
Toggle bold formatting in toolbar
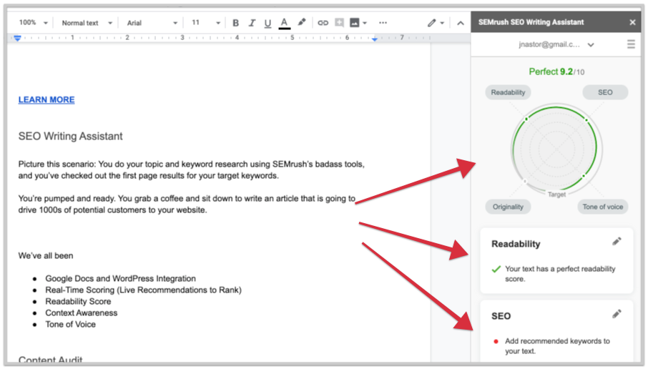(x=235, y=23)
